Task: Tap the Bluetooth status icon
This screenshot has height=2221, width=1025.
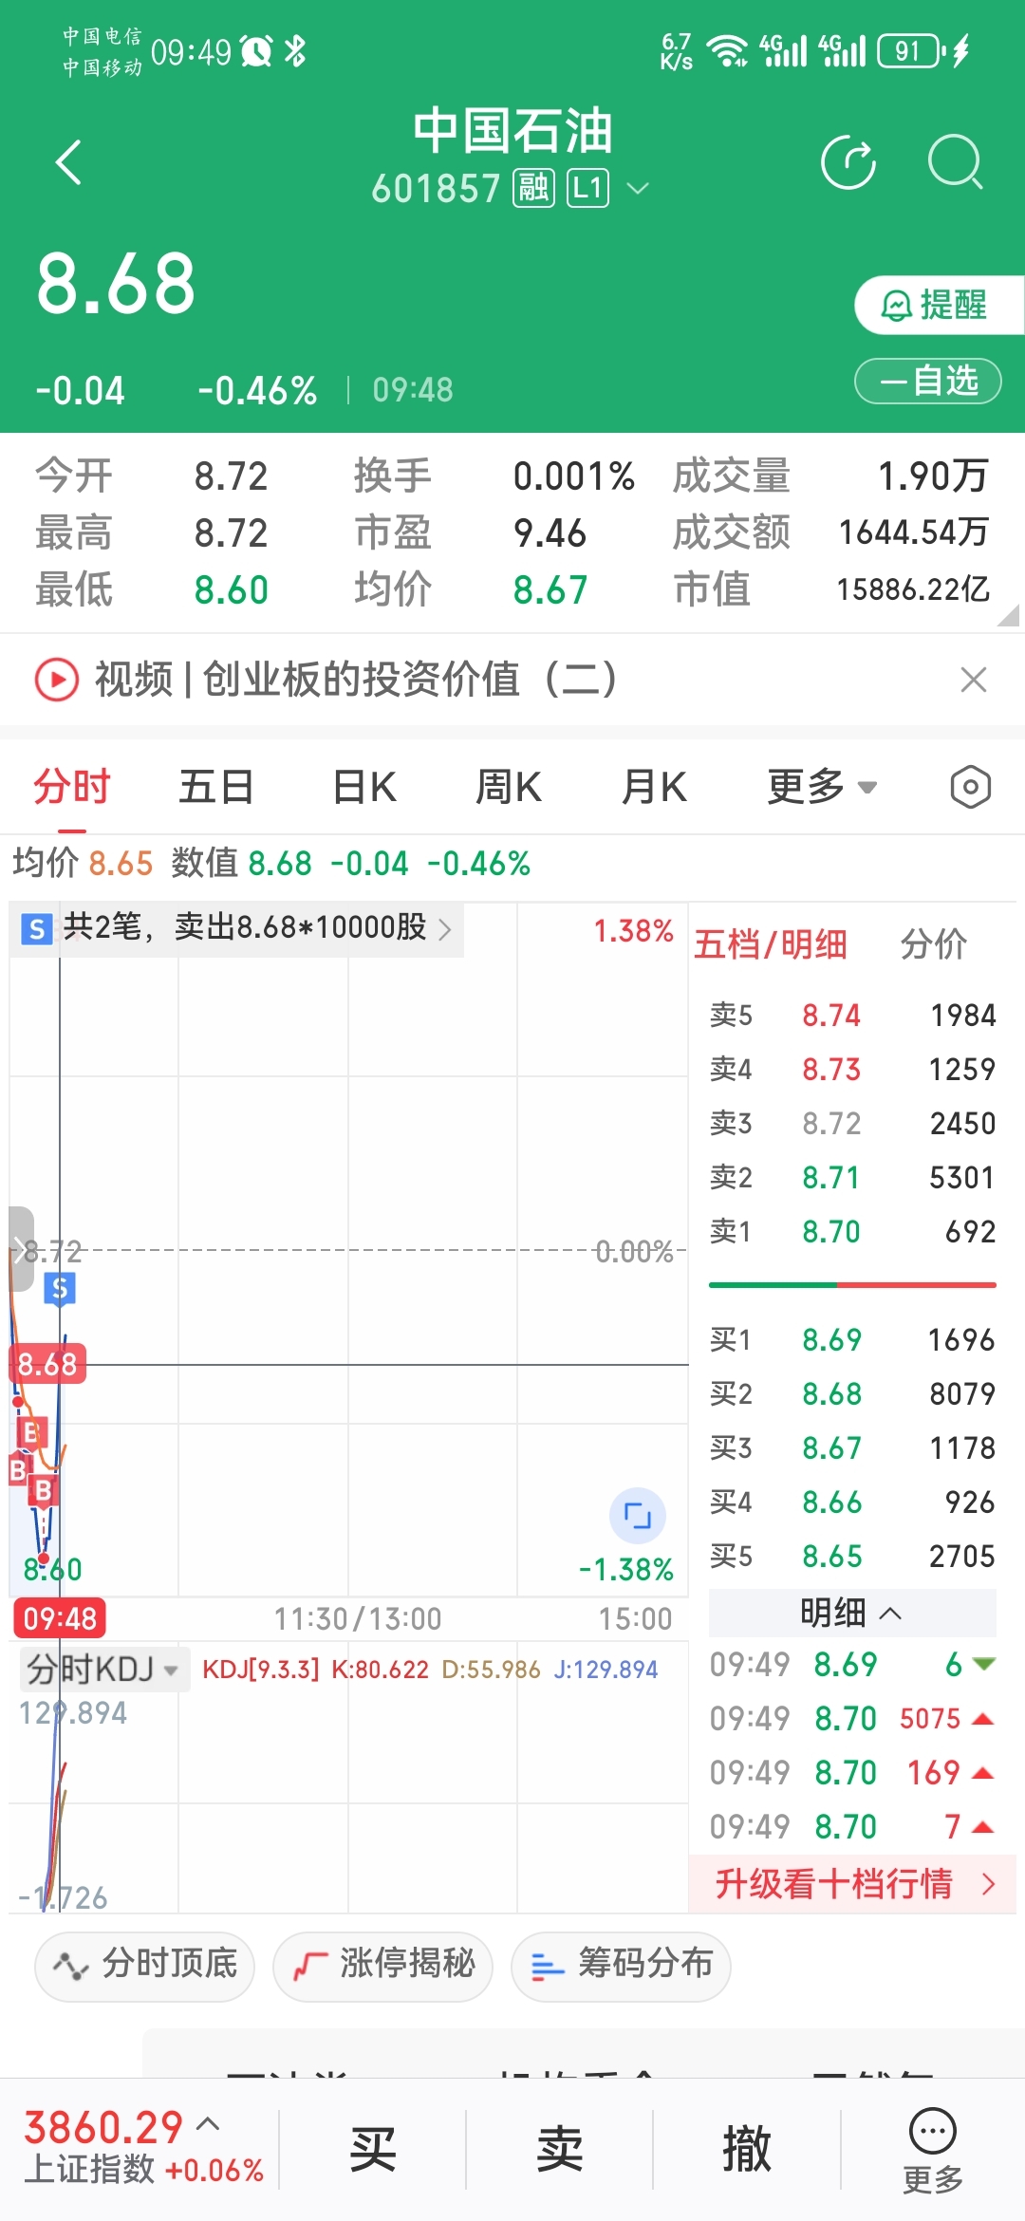Action: point(295,51)
